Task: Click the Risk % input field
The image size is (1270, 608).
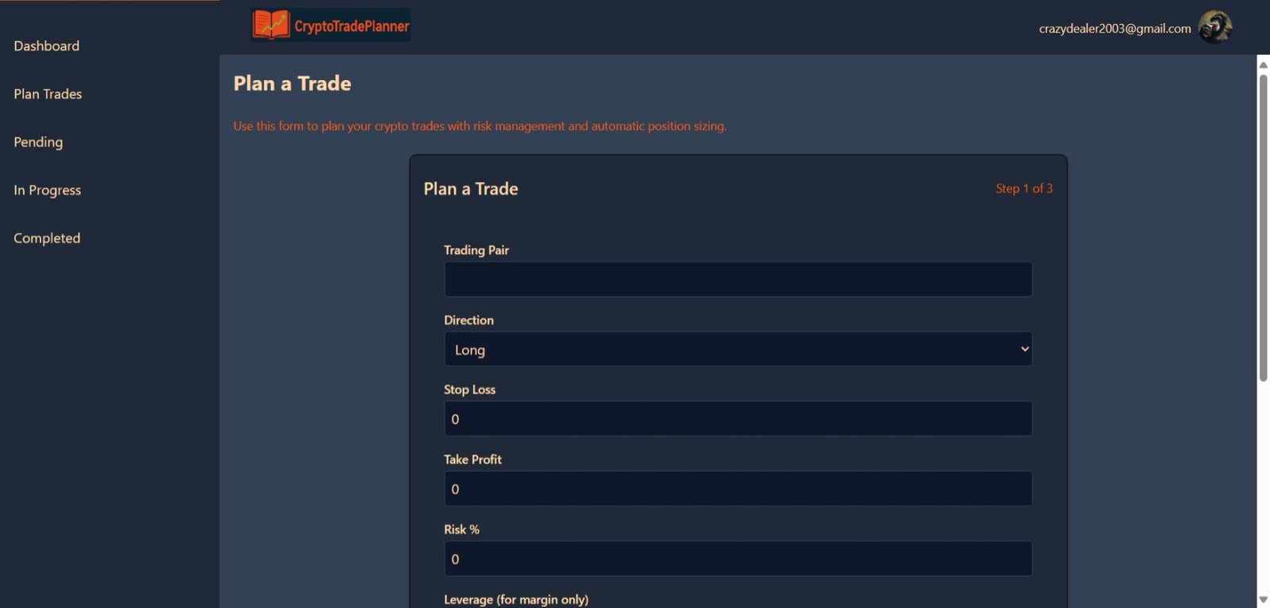Action: [x=737, y=559]
